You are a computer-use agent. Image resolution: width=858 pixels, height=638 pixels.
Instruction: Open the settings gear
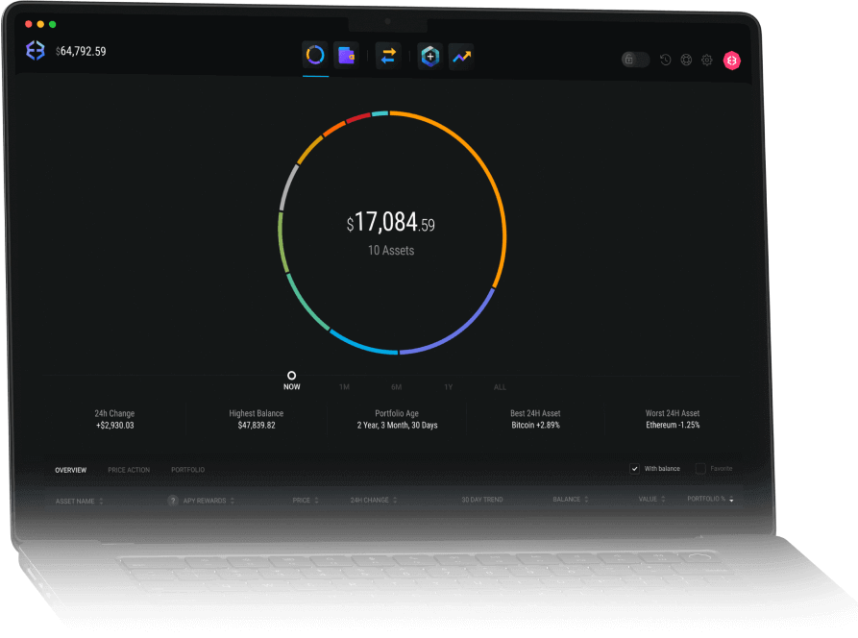point(706,60)
